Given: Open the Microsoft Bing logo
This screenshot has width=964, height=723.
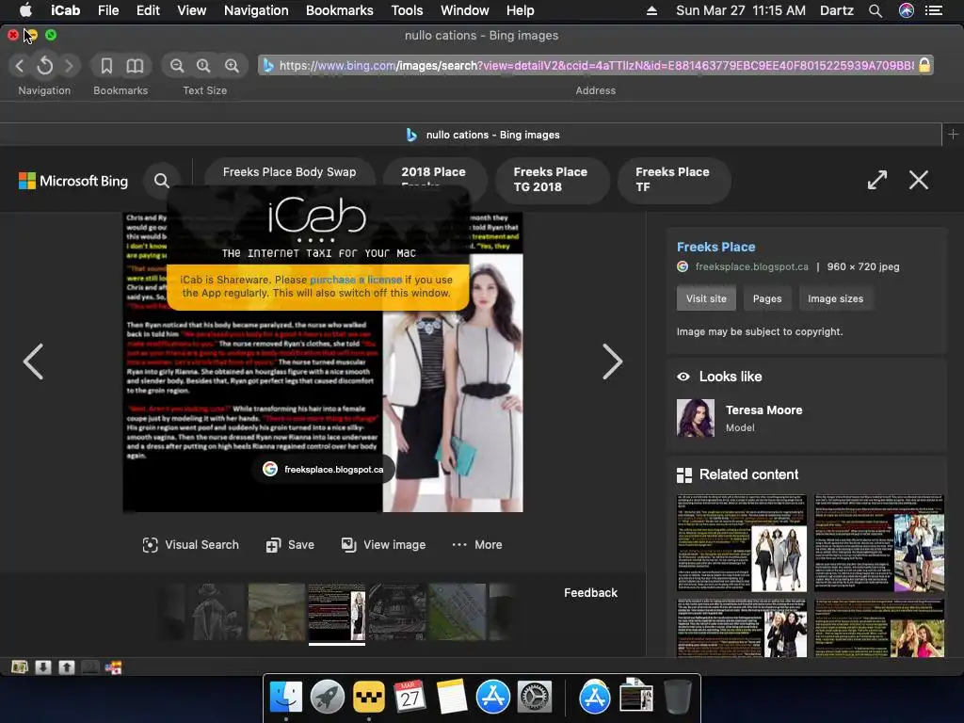Looking at the screenshot, I should click(x=73, y=181).
